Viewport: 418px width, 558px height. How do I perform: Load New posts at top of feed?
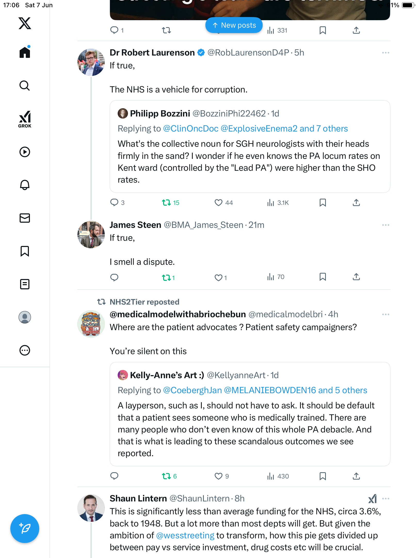click(x=234, y=25)
